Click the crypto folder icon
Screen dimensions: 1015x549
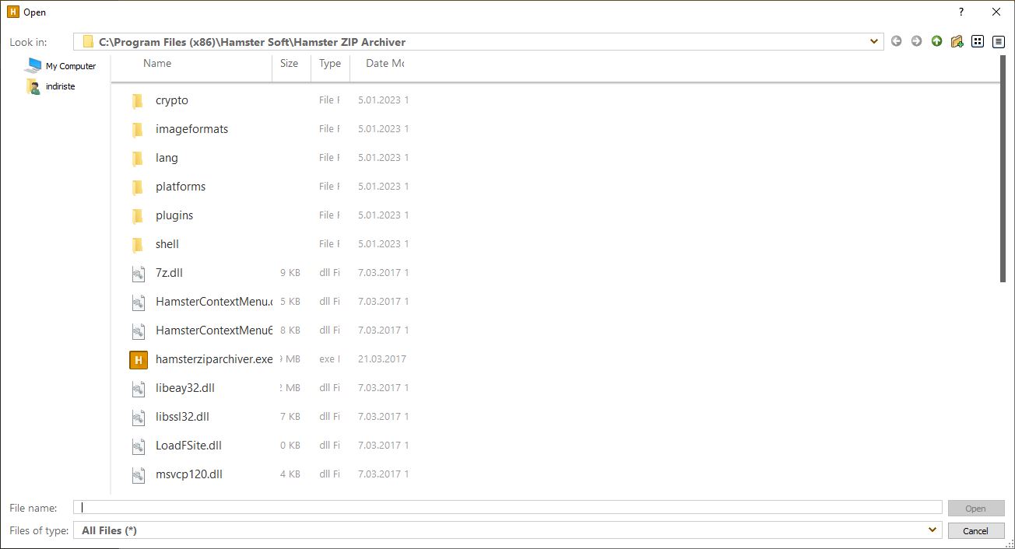point(138,100)
